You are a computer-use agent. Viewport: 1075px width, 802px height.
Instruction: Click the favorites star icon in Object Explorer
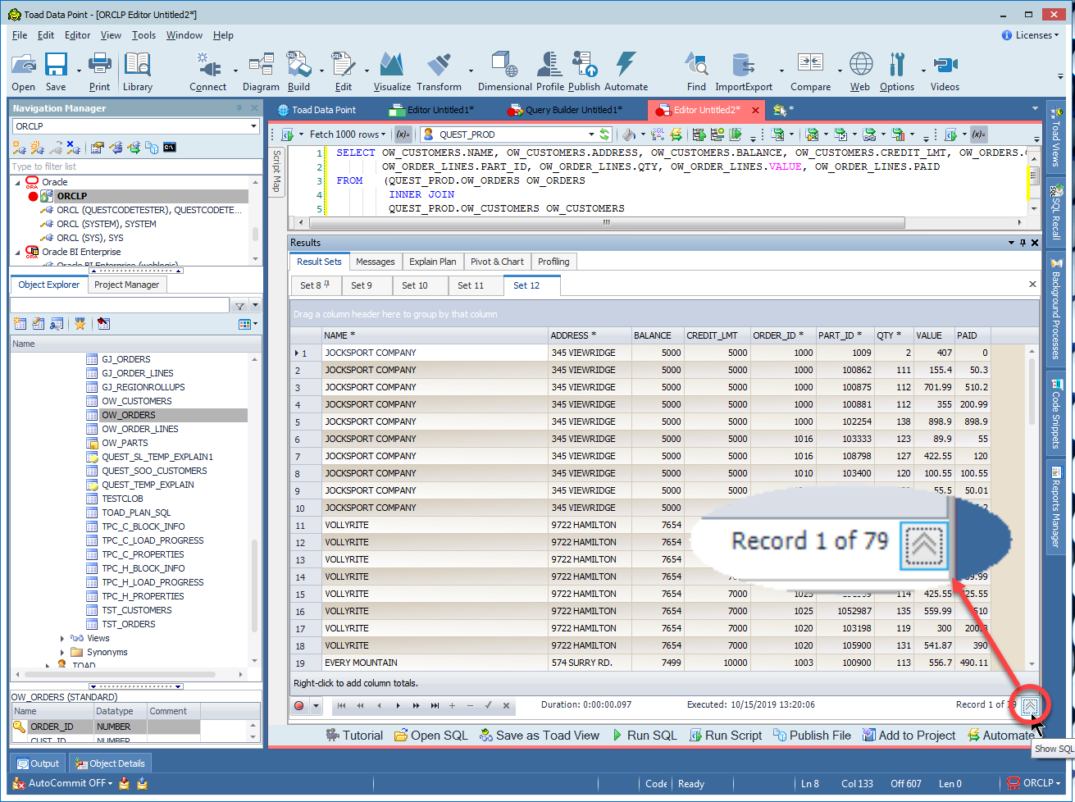pos(80,324)
